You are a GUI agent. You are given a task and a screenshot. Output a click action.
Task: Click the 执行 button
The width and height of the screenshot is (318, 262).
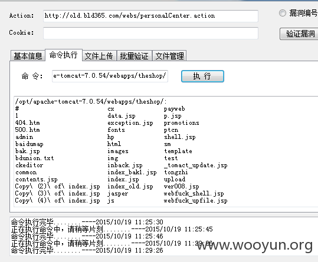pyautogui.click(x=202, y=77)
